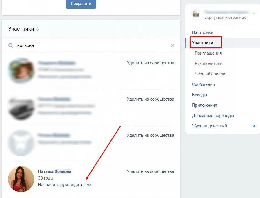Click the first blurred member's avatar
Viewport: 260px width, 198px height.
click(21, 71)
